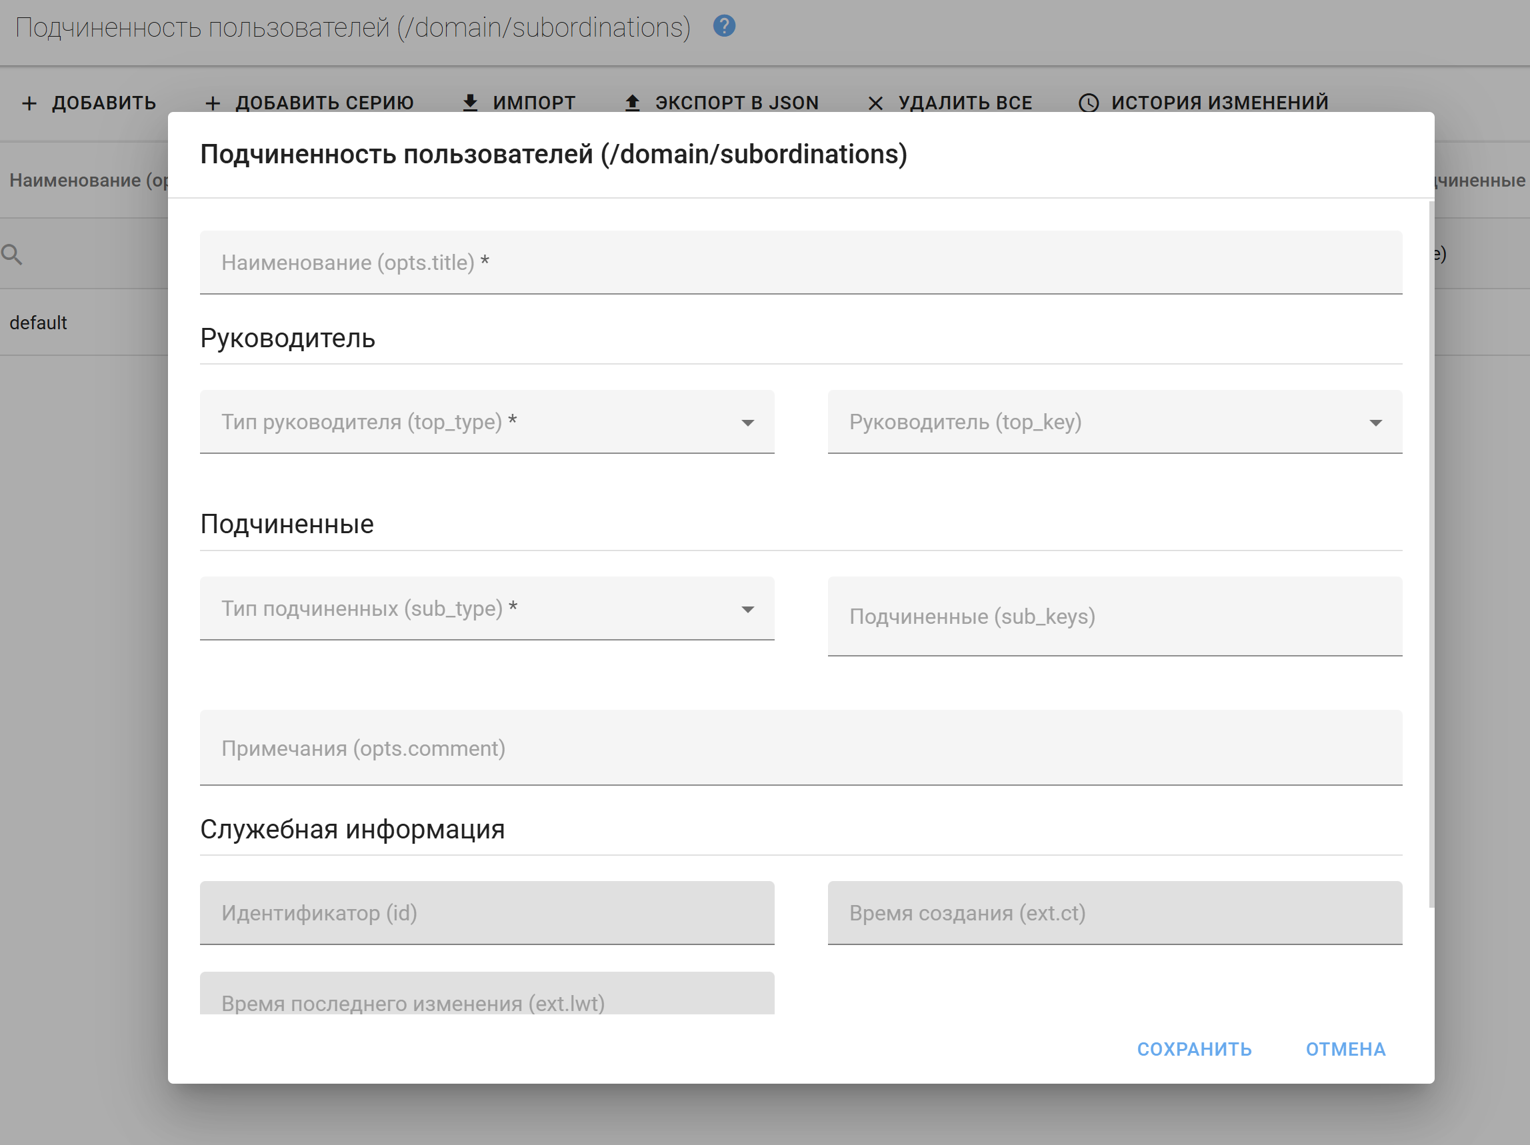Screen dimensions: 1530x1145
Task: Click into the Подчиненные (sub_keys) field
Action: point(1114,616)
